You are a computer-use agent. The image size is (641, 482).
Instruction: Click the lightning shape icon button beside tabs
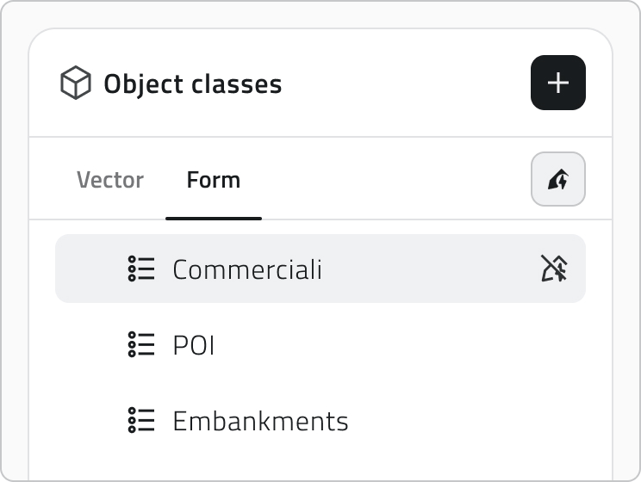[558, 179]
